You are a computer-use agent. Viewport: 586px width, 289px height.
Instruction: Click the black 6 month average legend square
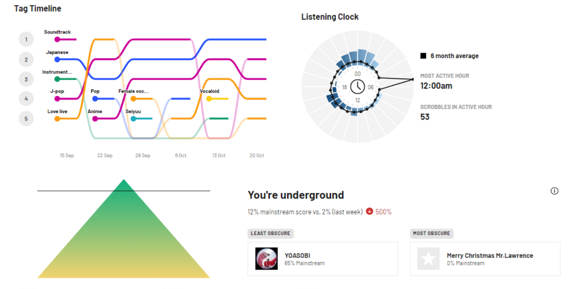coord(423,56)
